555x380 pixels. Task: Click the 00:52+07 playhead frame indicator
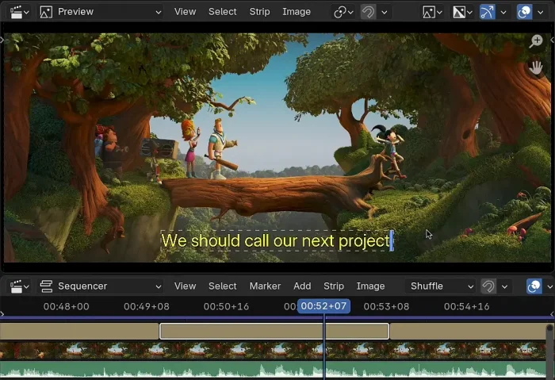pos(323,306)
